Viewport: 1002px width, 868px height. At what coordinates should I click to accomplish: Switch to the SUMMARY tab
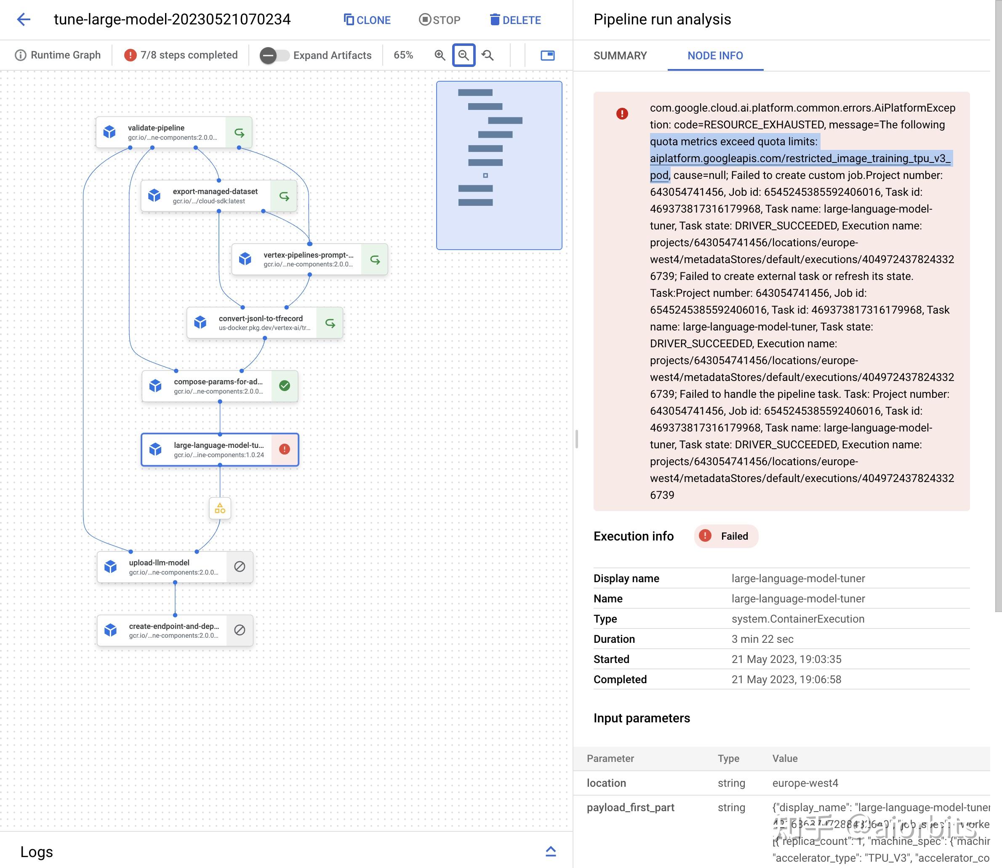[x=620, y=56]
